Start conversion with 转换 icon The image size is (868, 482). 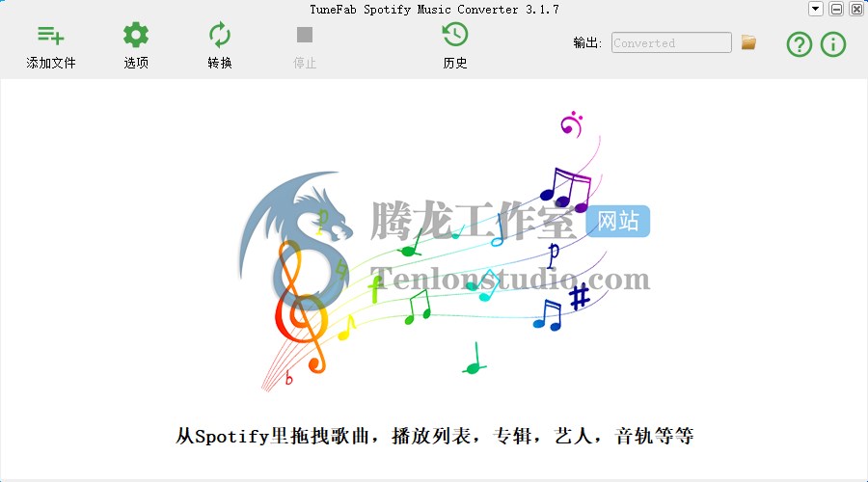click(220, 35)
